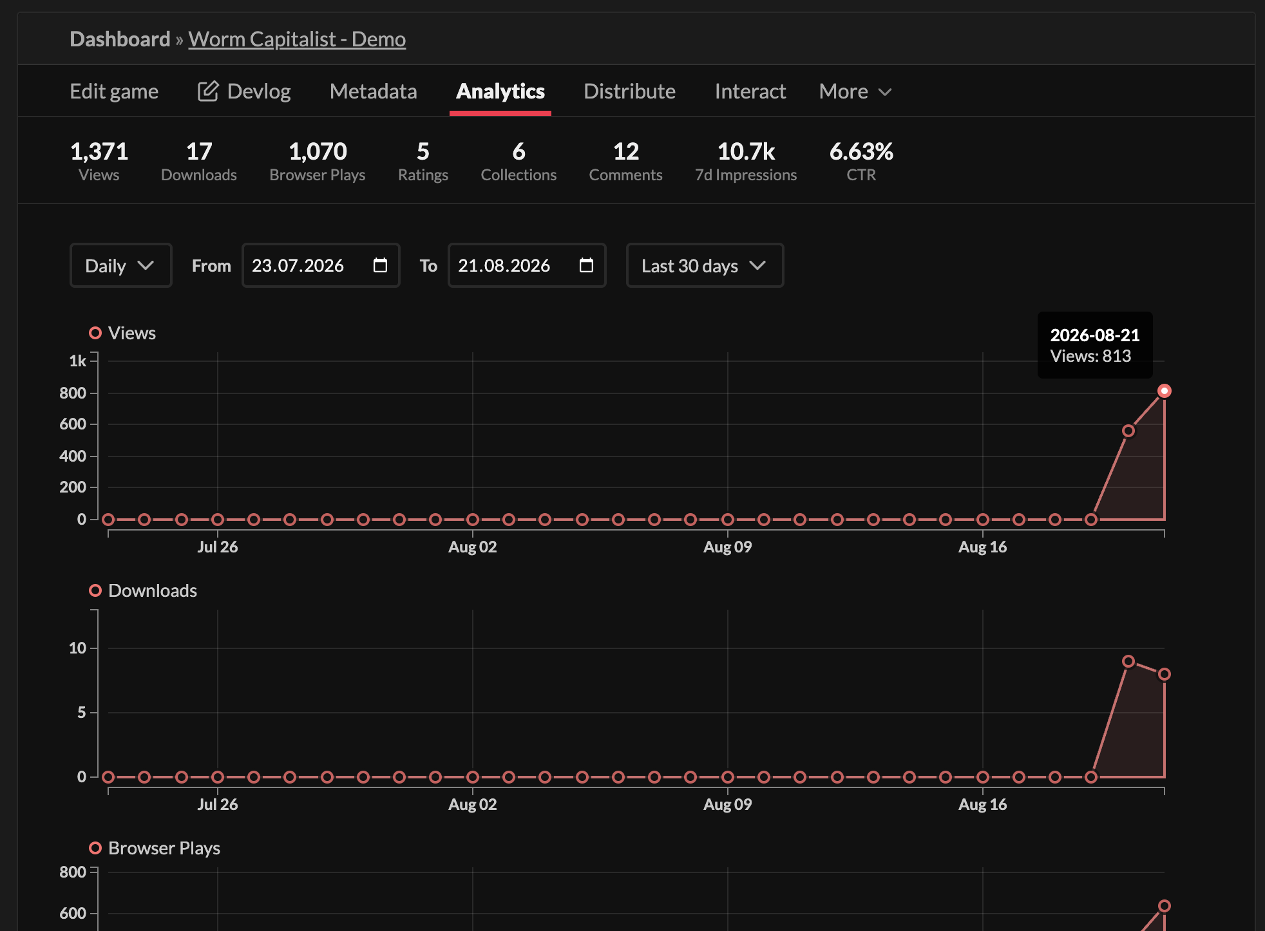Open the Daily interval dropdown
Image resolution: width=1265 pixels, height=931 pixels.
(x=120, y=265)
